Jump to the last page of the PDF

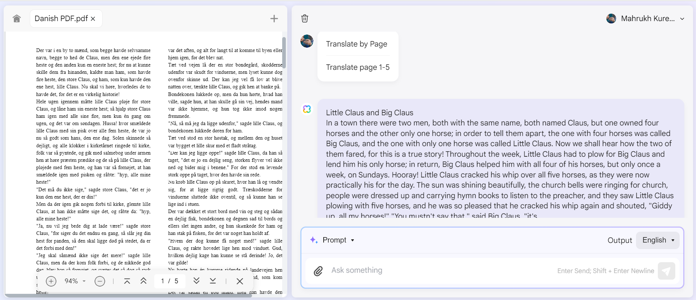click(213, 281)
